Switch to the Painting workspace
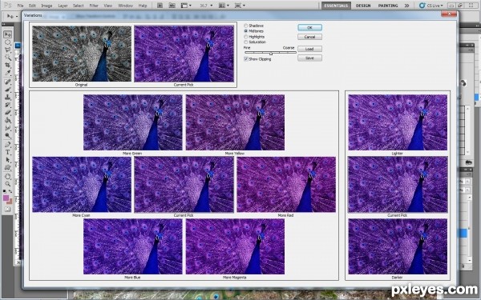Screen dimensions: 481x300 [x=388, y=6]
